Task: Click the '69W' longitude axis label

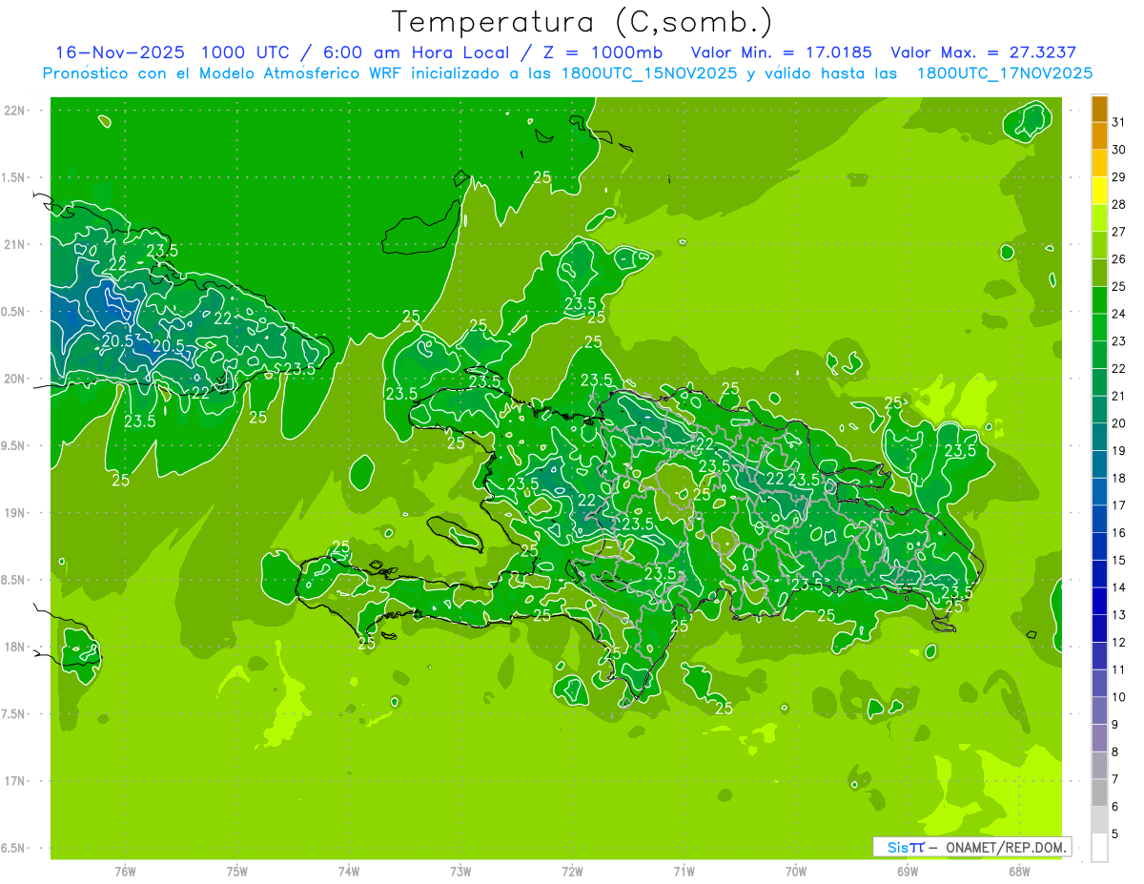Action: (907, 871)
